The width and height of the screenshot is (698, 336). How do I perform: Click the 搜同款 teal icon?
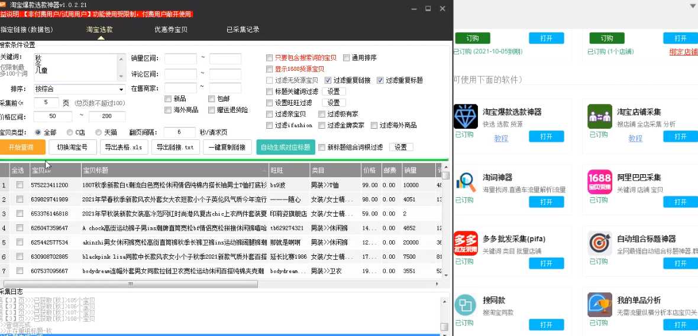[466, 305]
